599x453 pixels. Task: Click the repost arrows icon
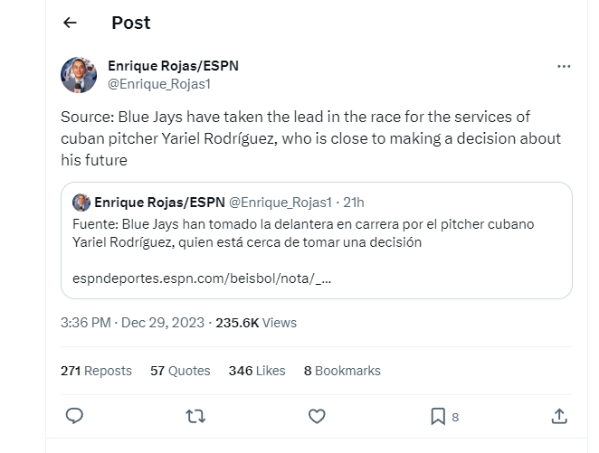point(195,416)
